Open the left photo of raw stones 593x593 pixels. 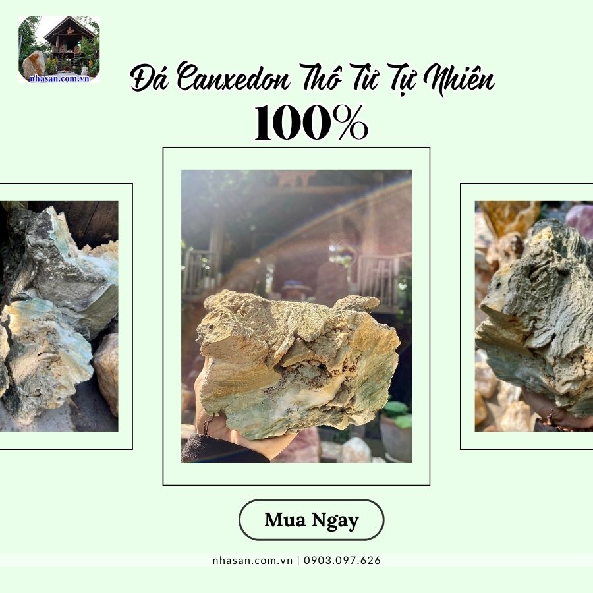(59, 316)
